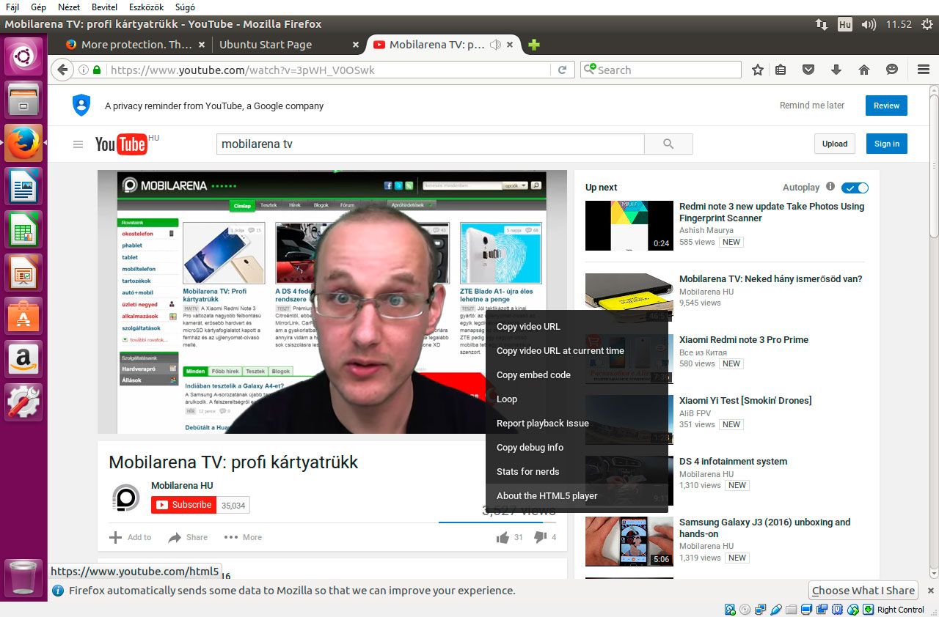Save to Pocket icon
The width and height of the screenshot is (939, 617).
point(808,70)
